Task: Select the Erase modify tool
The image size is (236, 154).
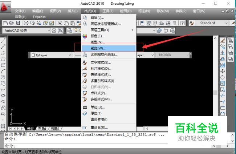Action: click(x=223, y=40)
